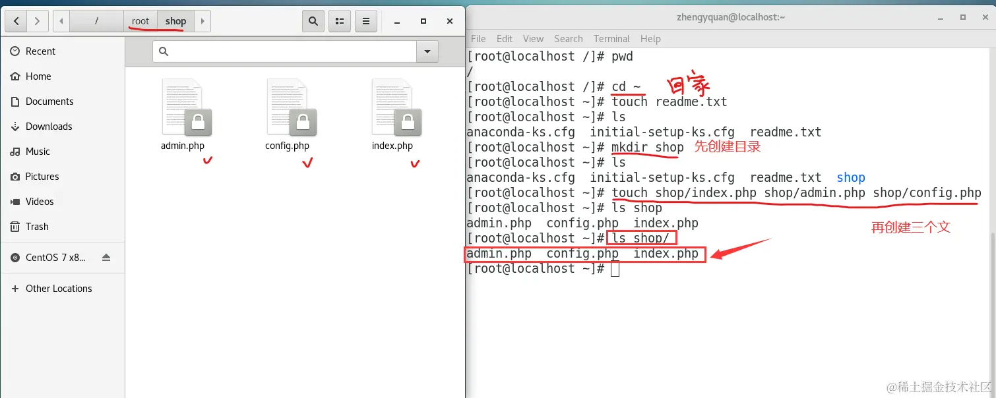Click the 'pwd' command in terminal
The width and height of the screenshot is (996, 398).
(622, 56)
